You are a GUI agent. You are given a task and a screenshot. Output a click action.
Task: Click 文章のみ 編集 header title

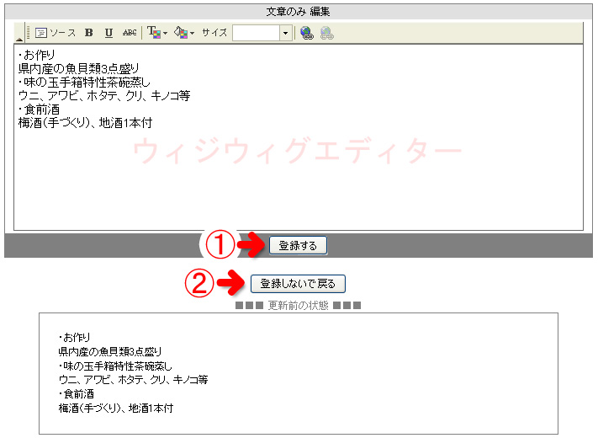(x=298, y=12)
